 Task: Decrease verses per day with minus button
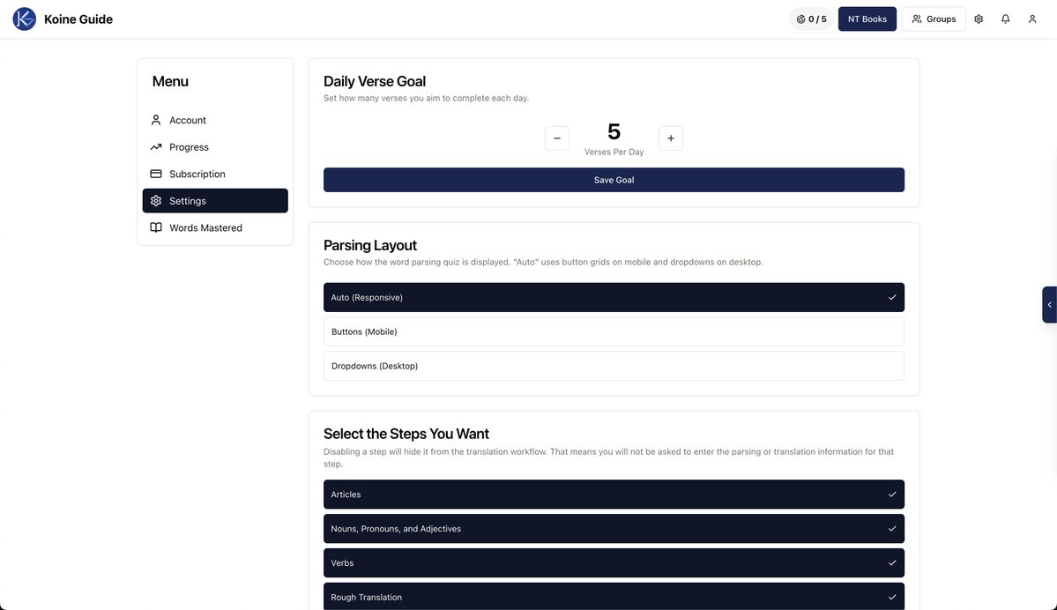[x=557, y=138]
